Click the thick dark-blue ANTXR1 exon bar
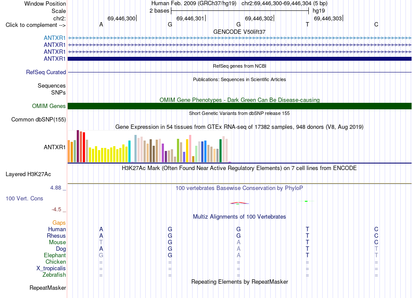This screenshot has width=412, height=298. point(239,59)
